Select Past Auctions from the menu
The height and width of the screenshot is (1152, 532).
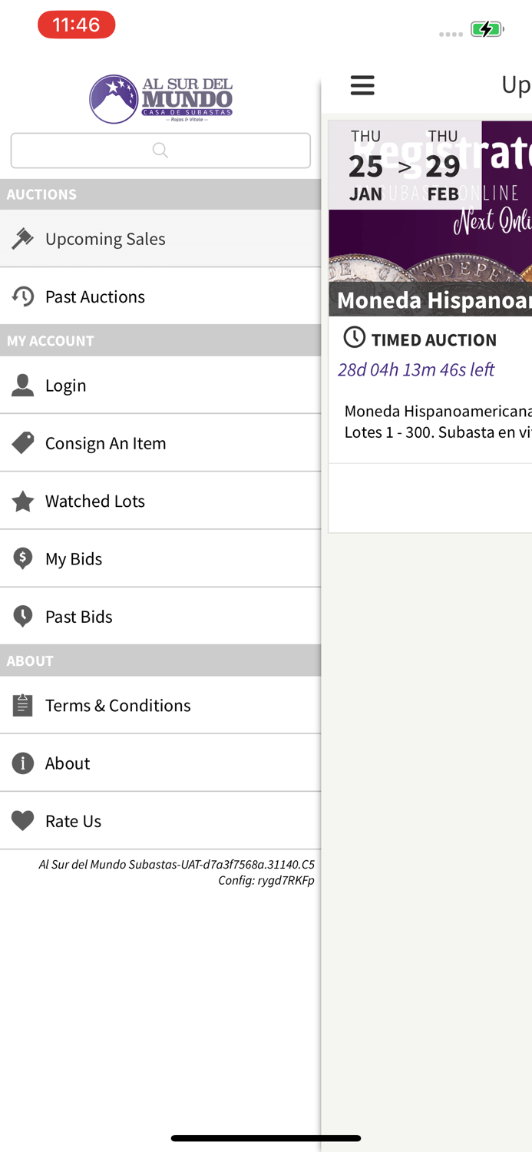[95, 296]
